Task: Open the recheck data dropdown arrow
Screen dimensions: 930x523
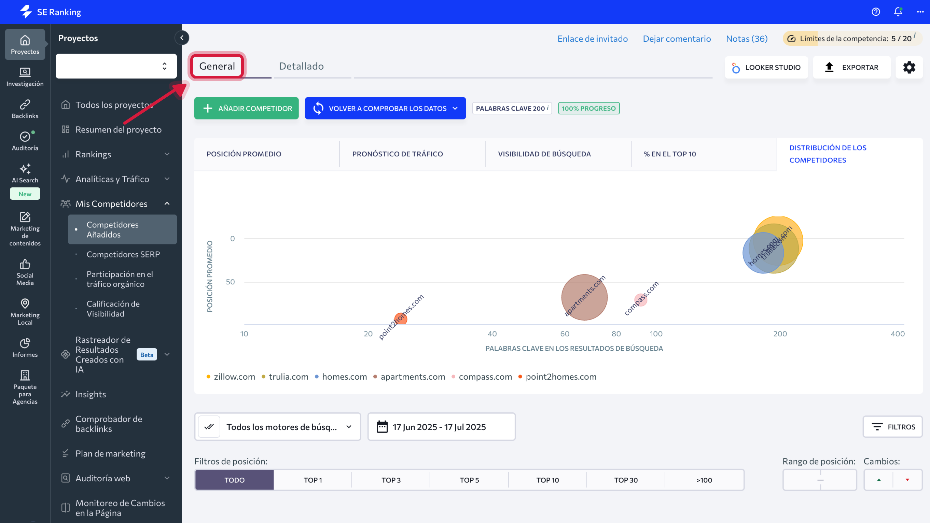Action: pos(455,108)
